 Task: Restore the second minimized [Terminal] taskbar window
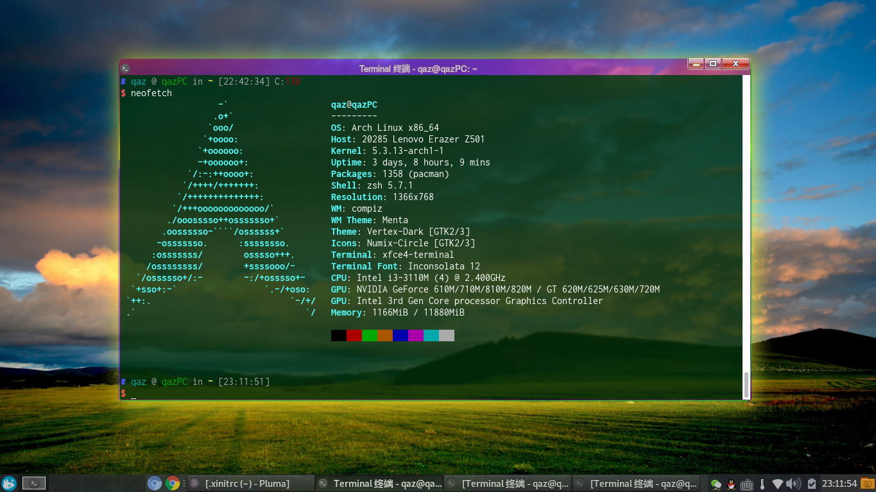[x=508, y=484]
